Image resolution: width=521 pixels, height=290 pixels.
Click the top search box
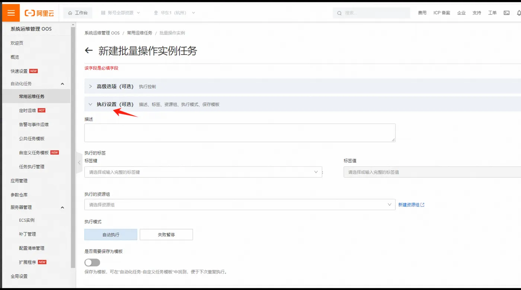click(x=371, y=13)
